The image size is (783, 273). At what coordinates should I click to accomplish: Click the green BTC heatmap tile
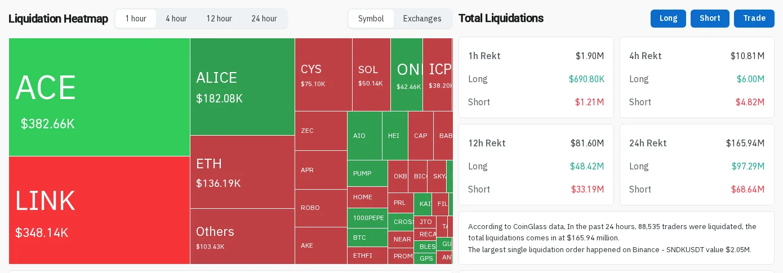367,238
